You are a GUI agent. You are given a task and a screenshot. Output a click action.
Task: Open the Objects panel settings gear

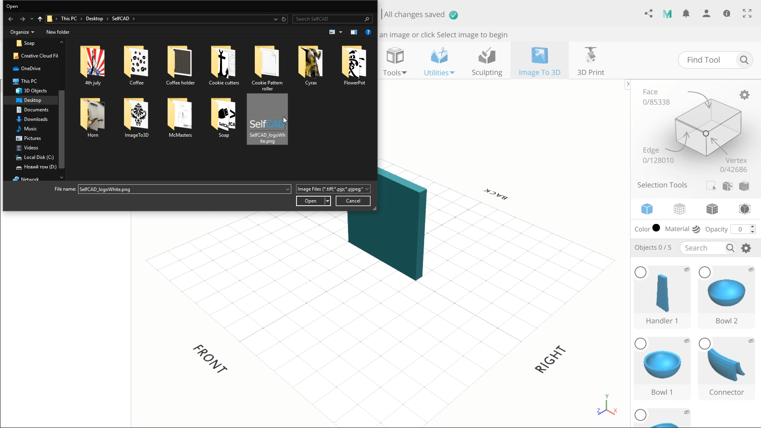tap(746, 248)
